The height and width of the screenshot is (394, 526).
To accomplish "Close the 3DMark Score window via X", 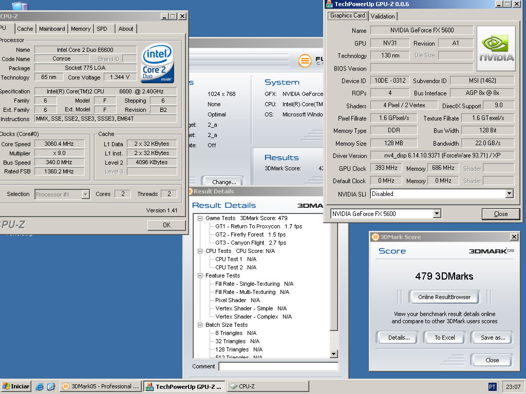I will point(514,237).
